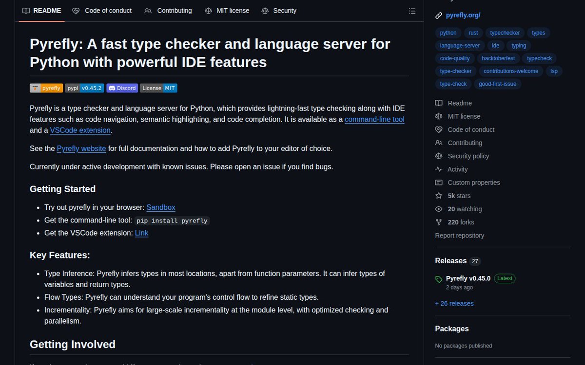
Task: Click the link icon beside pyrefly.org
Action: [x=438, y=15]
